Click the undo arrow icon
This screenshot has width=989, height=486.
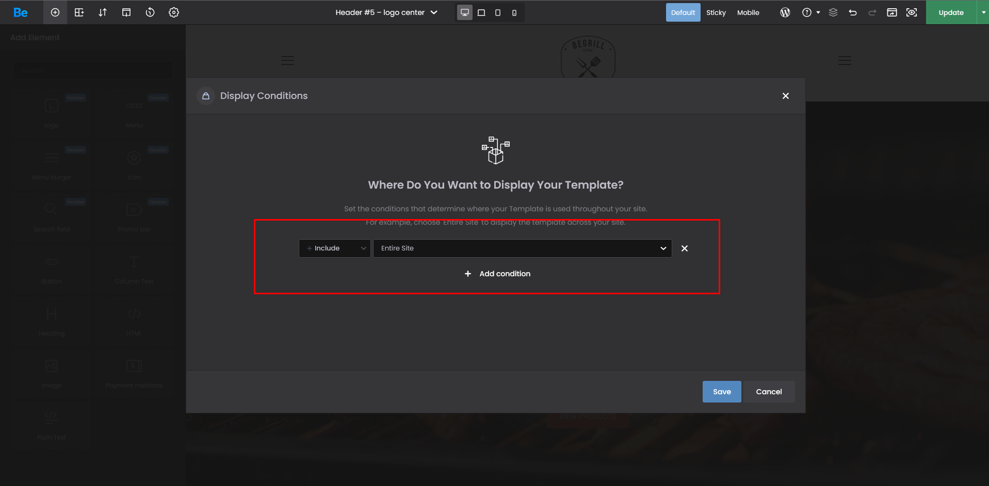pos(853,12)
